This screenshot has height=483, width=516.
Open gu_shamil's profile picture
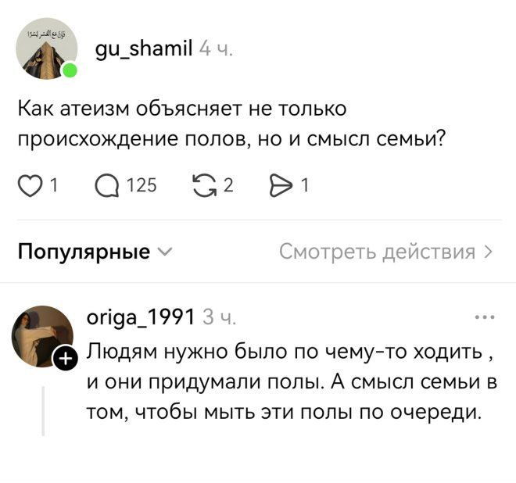coord(47,49)
